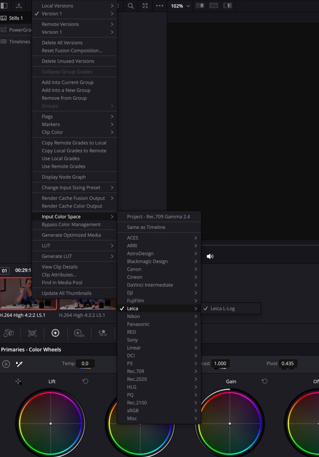Screen dimensions: 319x457
Task: Open the HDR color wheels palette
Action: [x=79, y=333]
